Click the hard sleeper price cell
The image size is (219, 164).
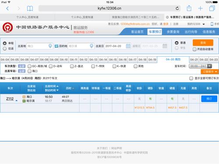coord(150,108)
